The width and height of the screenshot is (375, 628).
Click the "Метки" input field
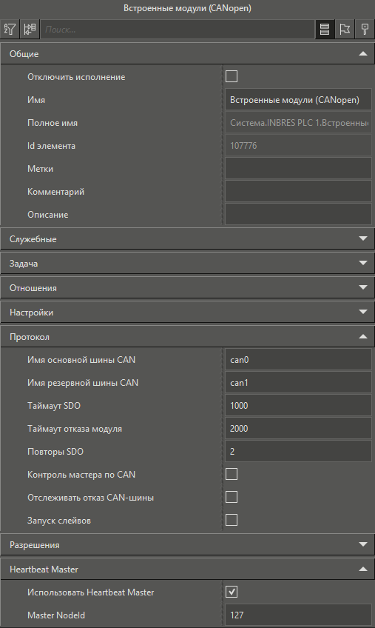pos(298,169)
